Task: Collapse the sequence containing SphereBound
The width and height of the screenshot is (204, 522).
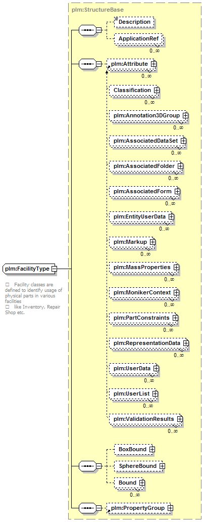Action: (98, 465)
